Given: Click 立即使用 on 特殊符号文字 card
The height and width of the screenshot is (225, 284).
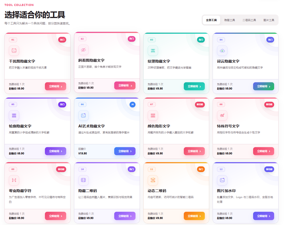Looking at the screenshot, I should click(x=263, y=151).
